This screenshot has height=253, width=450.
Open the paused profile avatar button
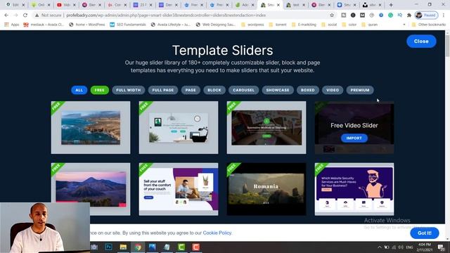pos(426,15)
